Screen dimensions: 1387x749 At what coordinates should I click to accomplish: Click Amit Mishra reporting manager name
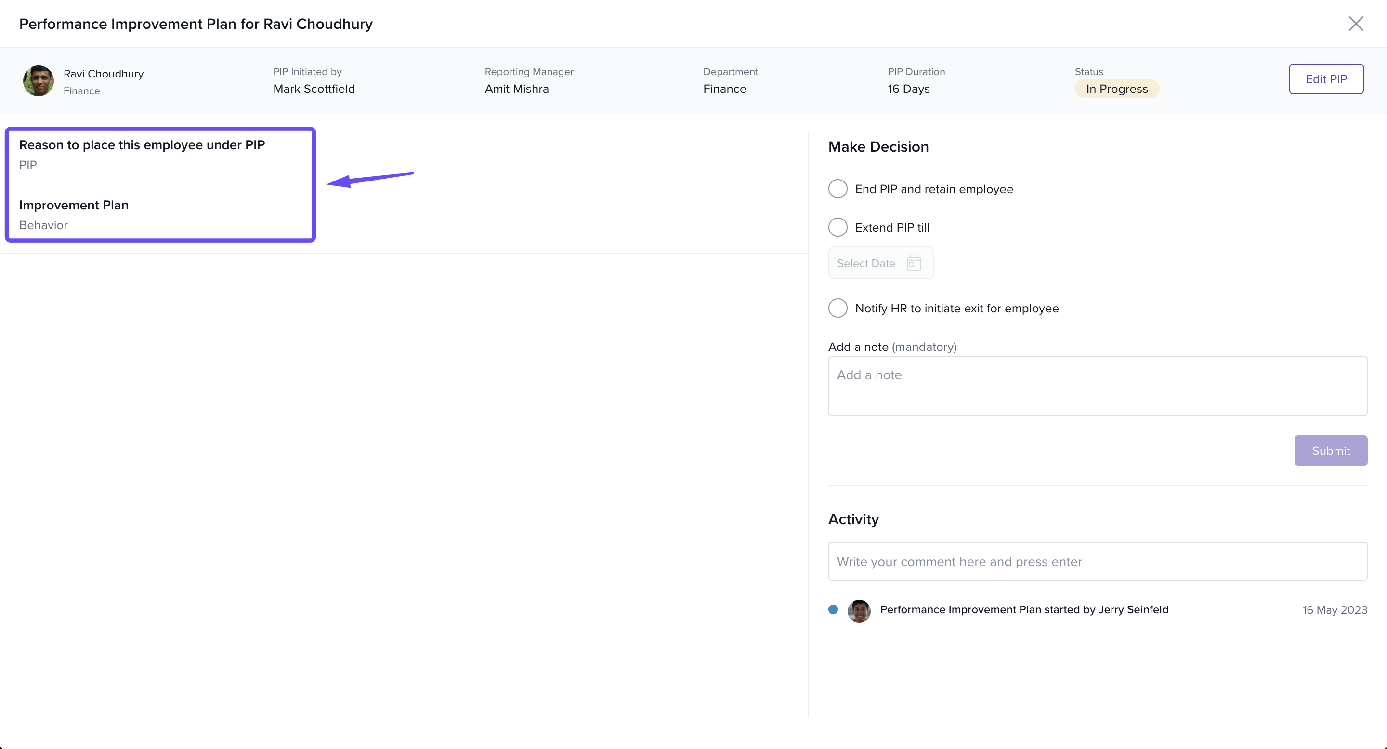tap(516, 89)
